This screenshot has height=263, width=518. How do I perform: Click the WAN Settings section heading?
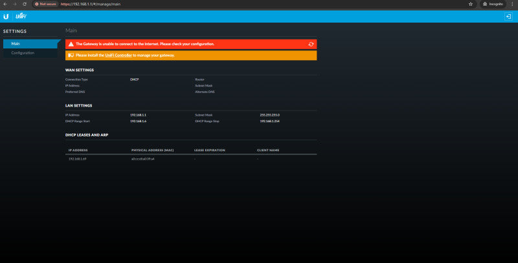tap(80, 70)
